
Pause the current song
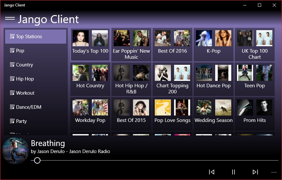coord(234,172)
